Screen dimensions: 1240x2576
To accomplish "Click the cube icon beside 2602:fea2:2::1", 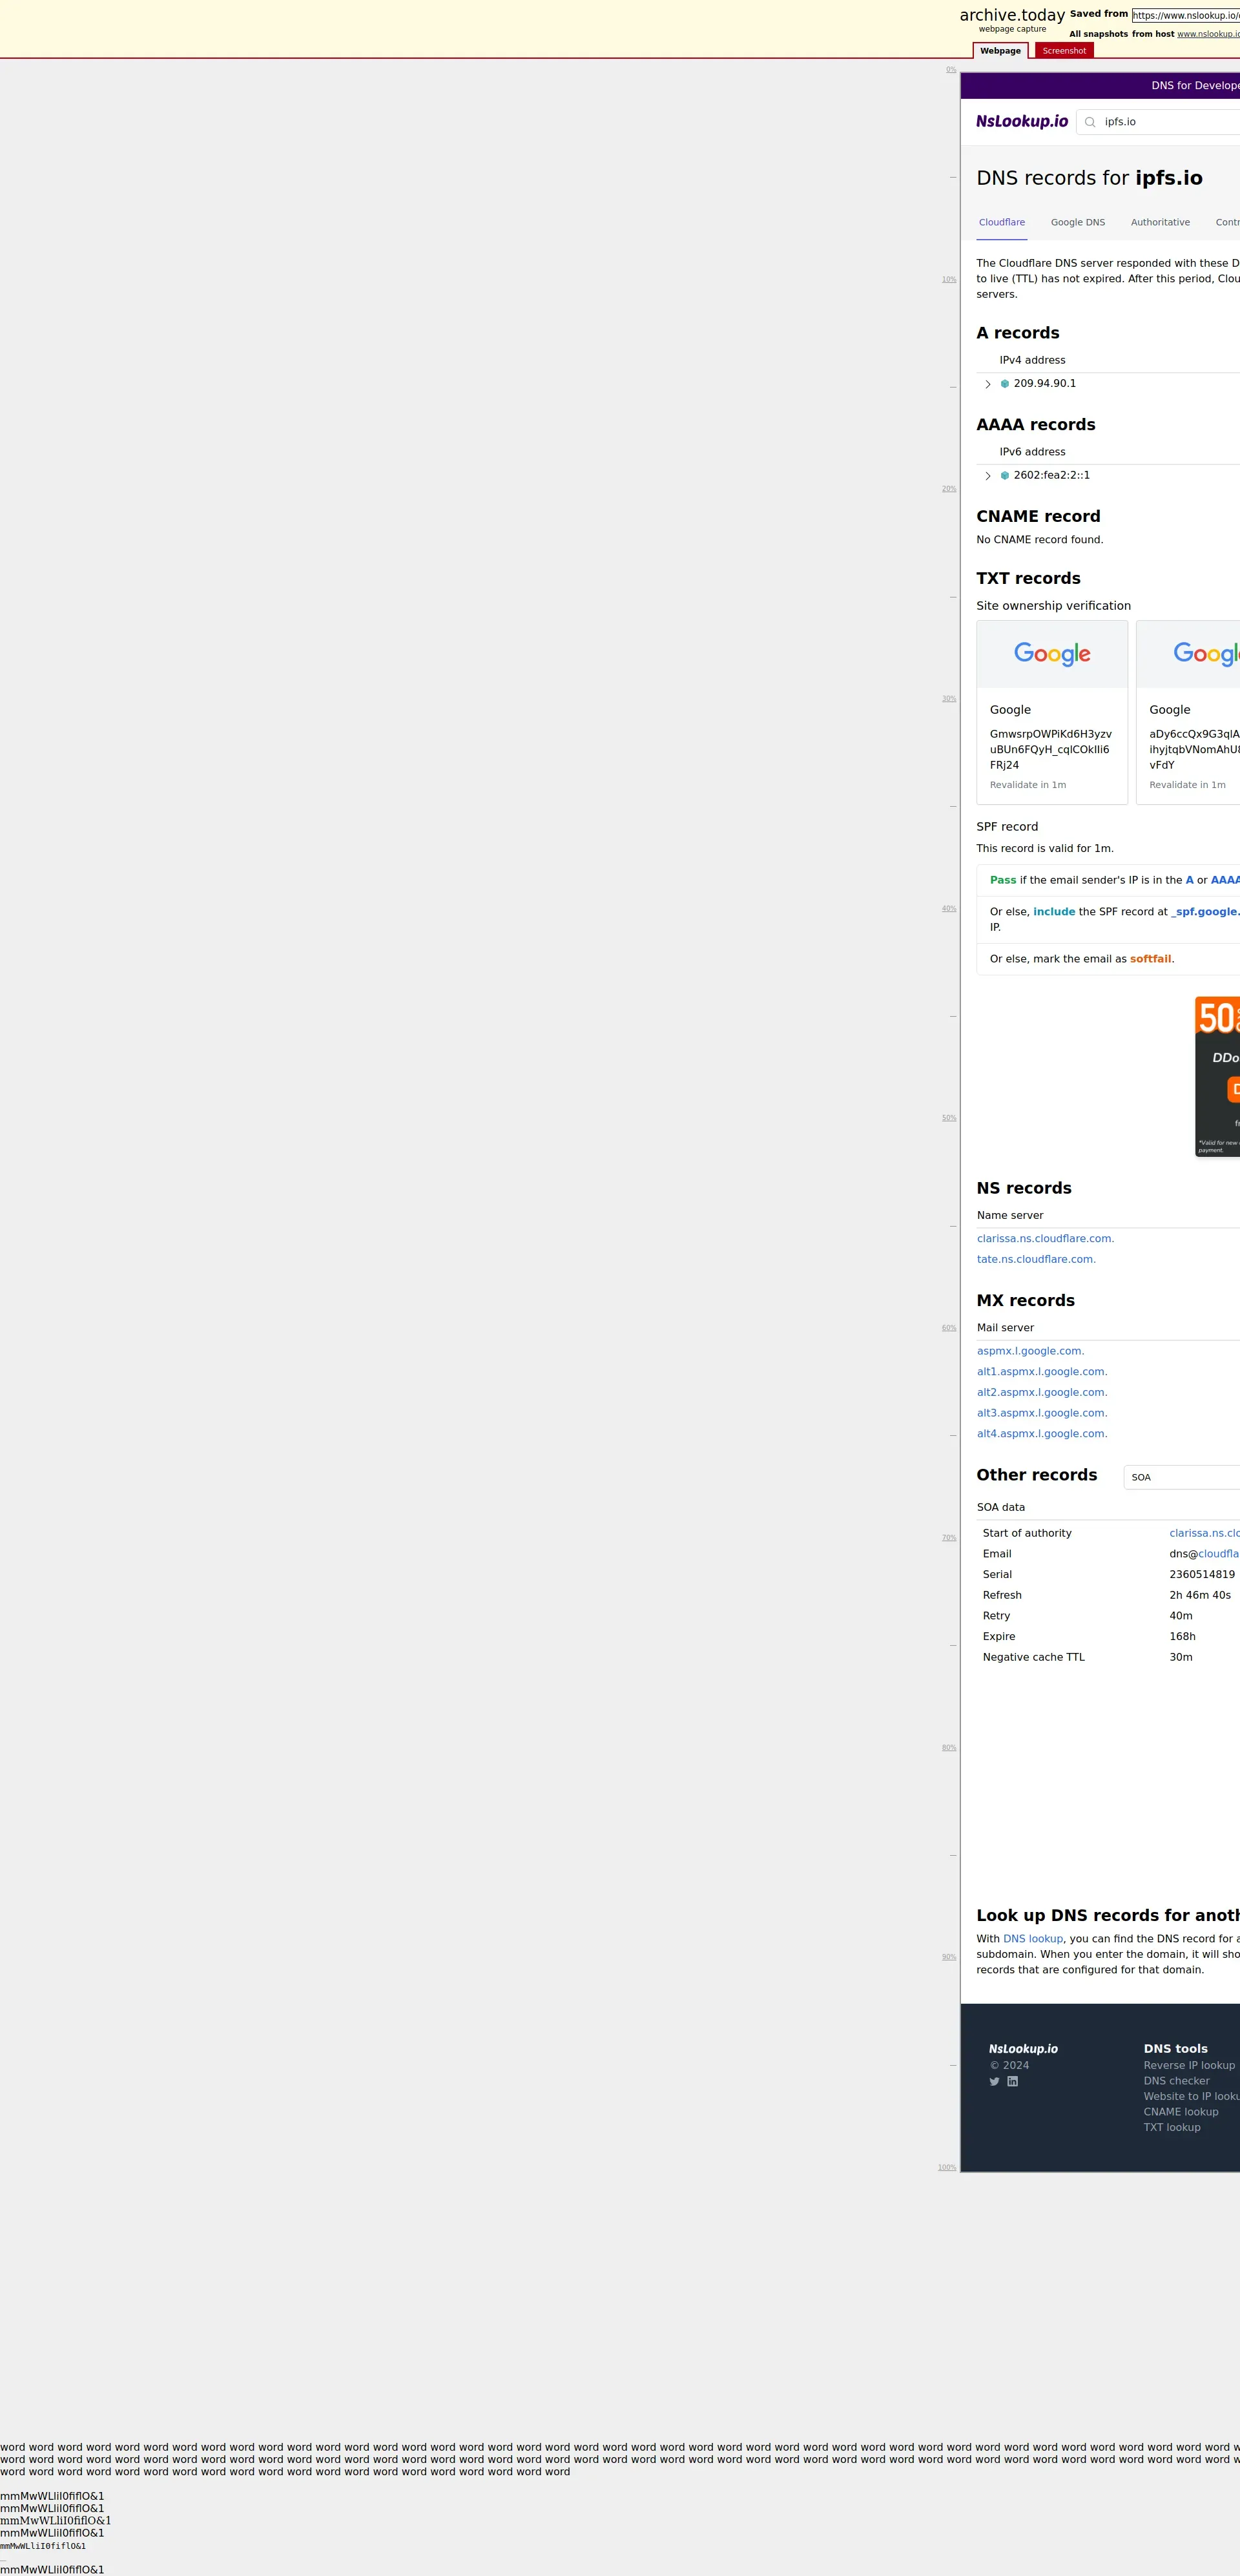I will [1004, 476].
